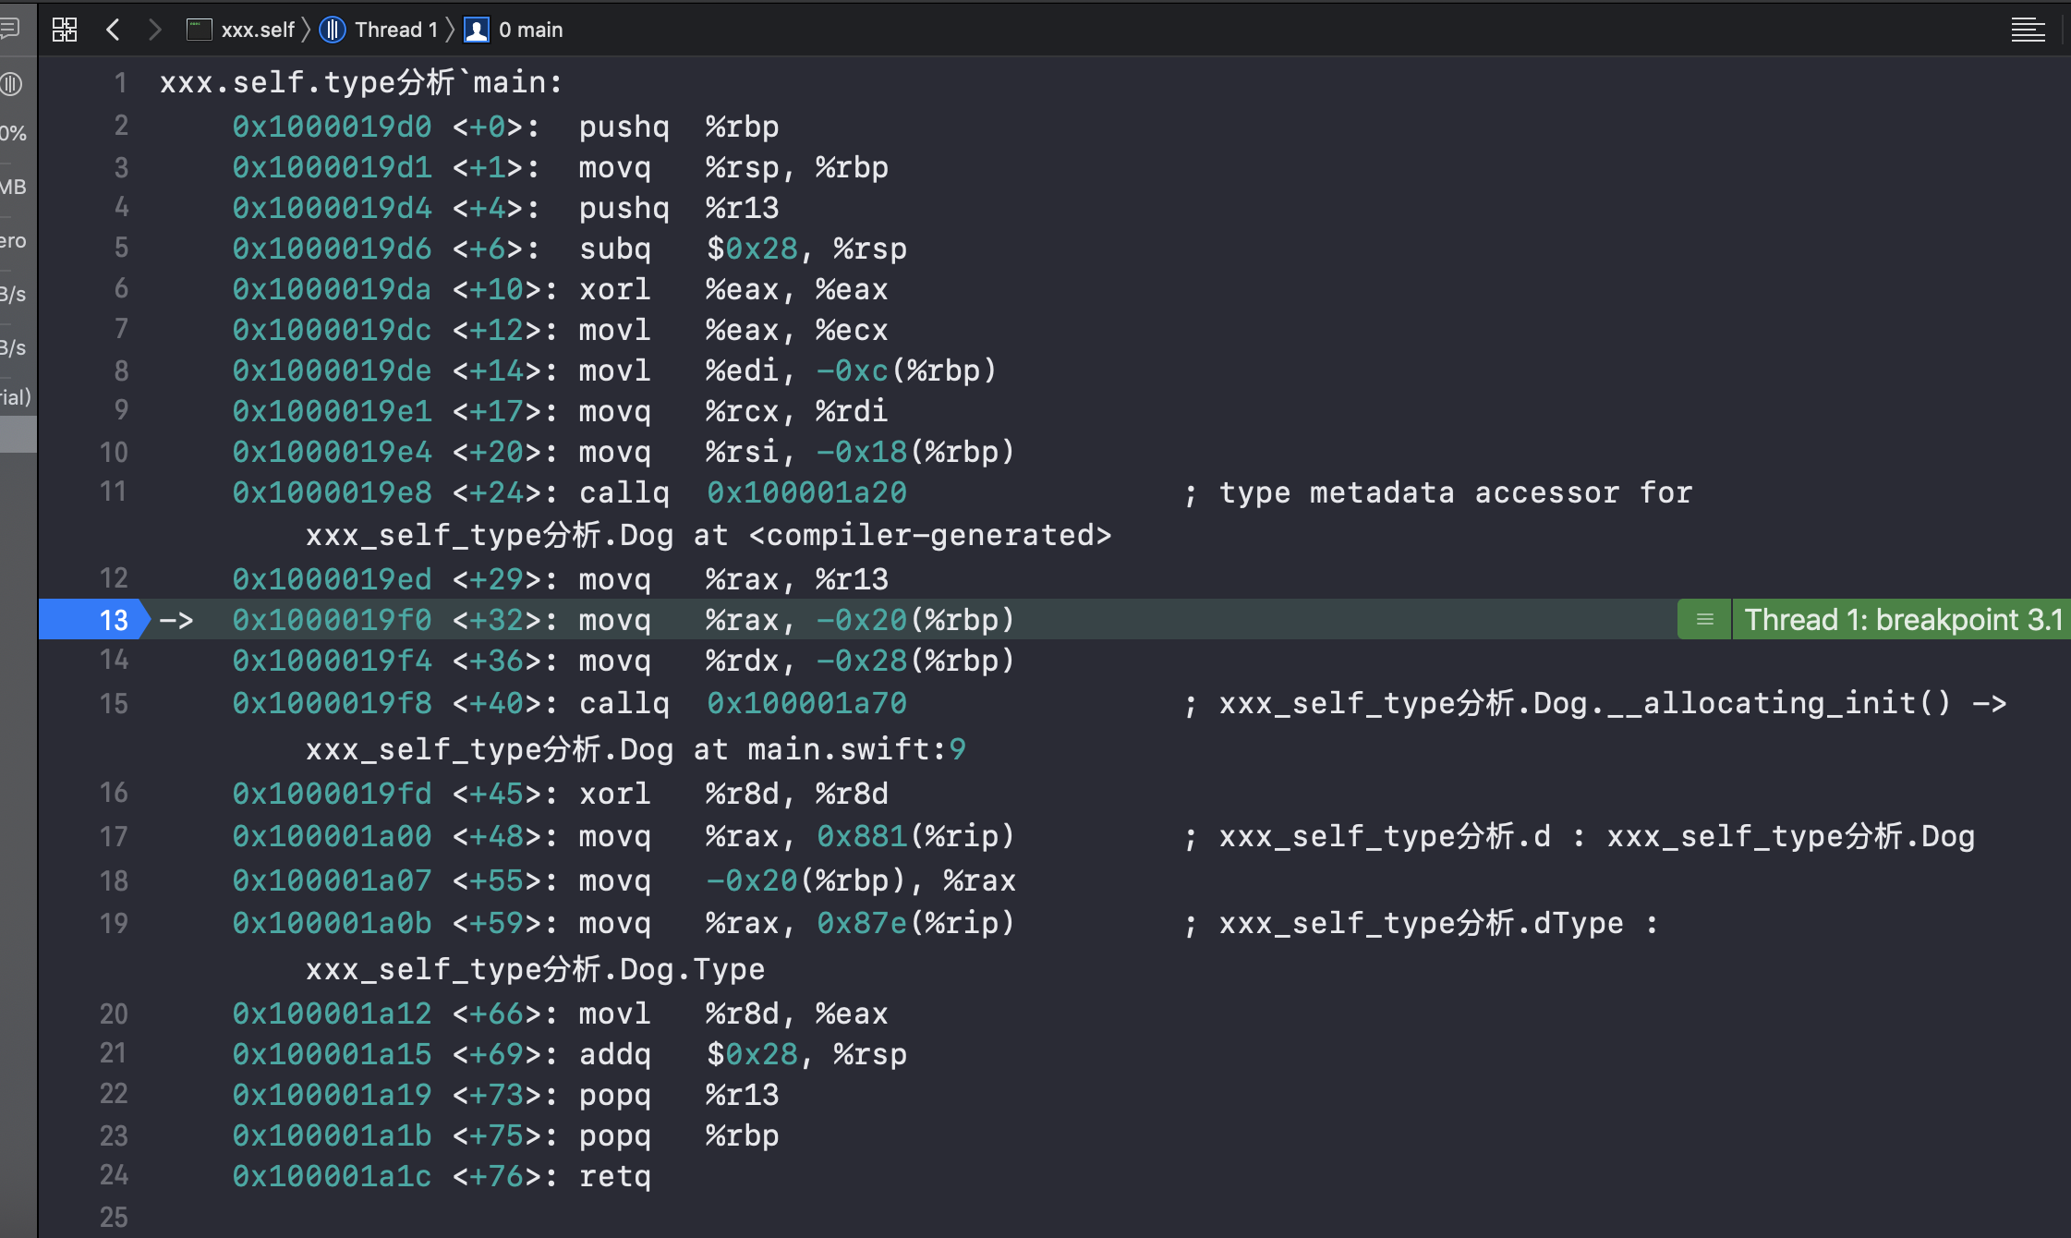Click green breakpoint annotation icon
The height and width of the screenshot is (1238, 2071).
click(1705, 620)
